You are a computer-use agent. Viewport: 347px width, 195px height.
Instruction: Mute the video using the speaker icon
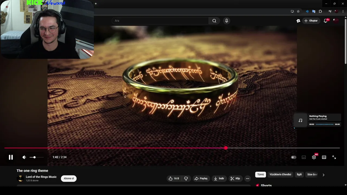pyautogui.click(x=24, y=157)
